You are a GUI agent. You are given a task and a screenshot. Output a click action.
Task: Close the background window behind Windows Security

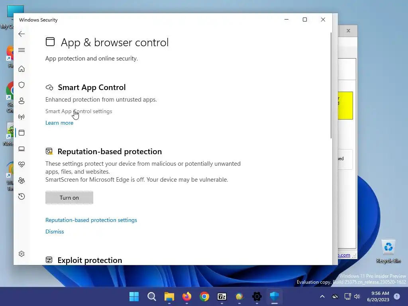point(348,31)
